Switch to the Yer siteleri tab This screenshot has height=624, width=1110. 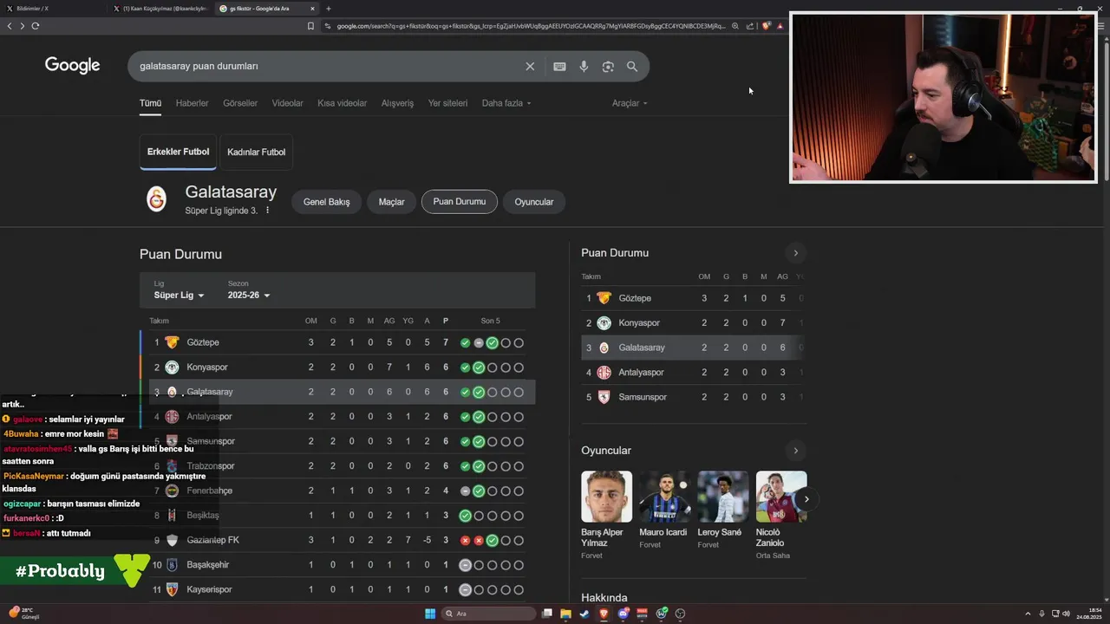tap(447, 103)
